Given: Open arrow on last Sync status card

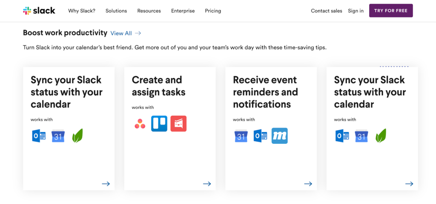Looking at the screenshot, I should point(409,184).
